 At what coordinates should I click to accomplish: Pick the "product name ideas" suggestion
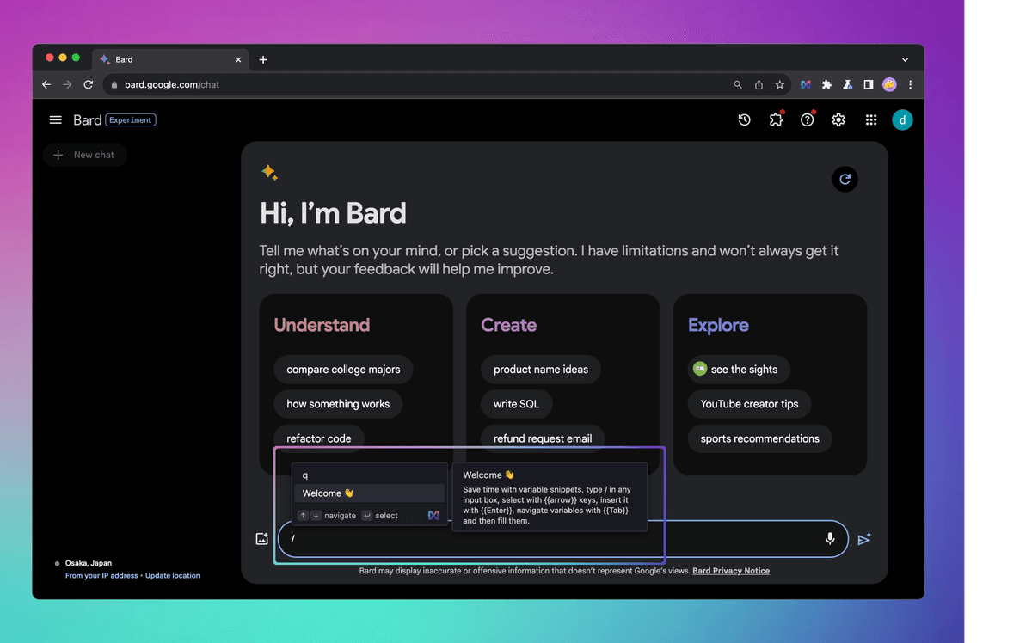coord(541,370)
